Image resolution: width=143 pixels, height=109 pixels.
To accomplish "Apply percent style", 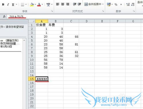I will pos(116,5).
